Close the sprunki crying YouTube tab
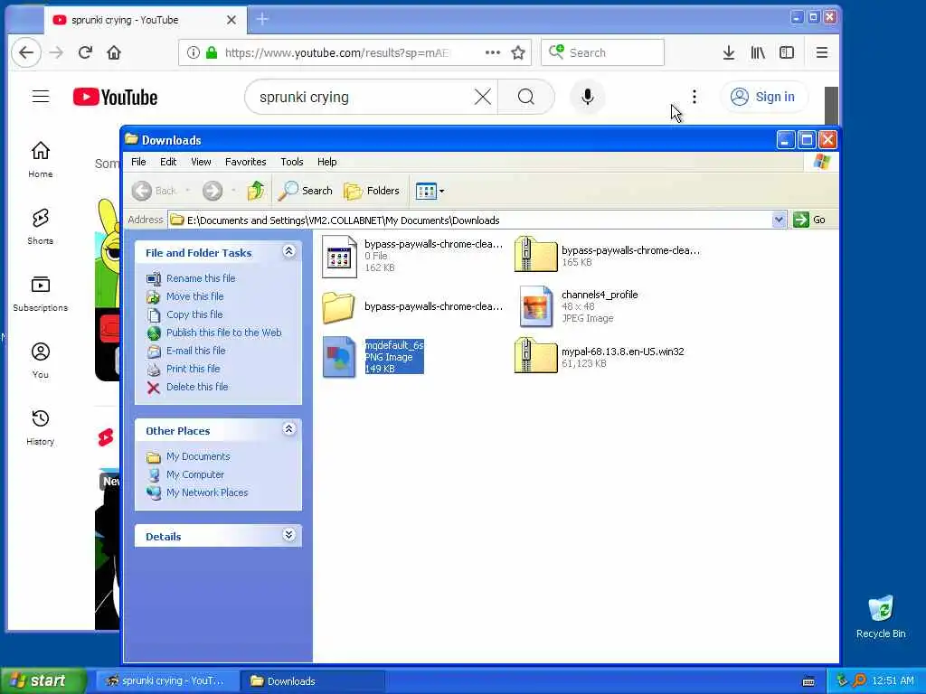 (231, 20)
